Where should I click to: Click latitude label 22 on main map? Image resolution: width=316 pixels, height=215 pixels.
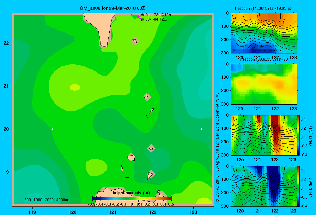(x=6, y=43)
